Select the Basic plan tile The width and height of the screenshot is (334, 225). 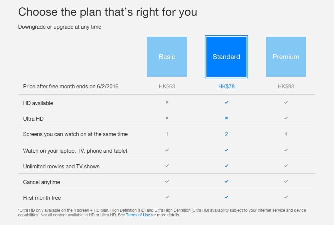167,57
